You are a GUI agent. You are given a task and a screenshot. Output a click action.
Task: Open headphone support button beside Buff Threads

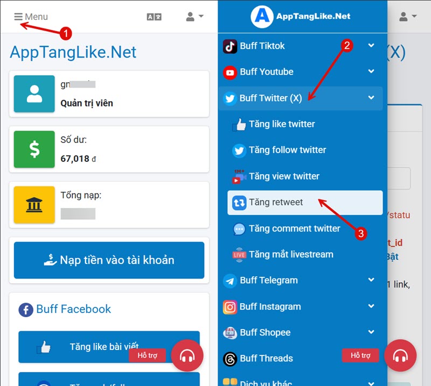(x=400, y=355)
